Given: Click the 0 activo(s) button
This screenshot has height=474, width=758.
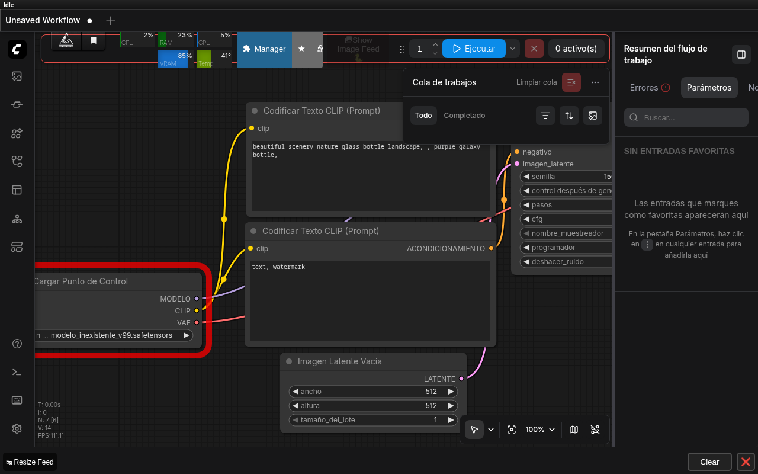Looking at the screenshot, I should pyautogui.click(x=576, y=49).
